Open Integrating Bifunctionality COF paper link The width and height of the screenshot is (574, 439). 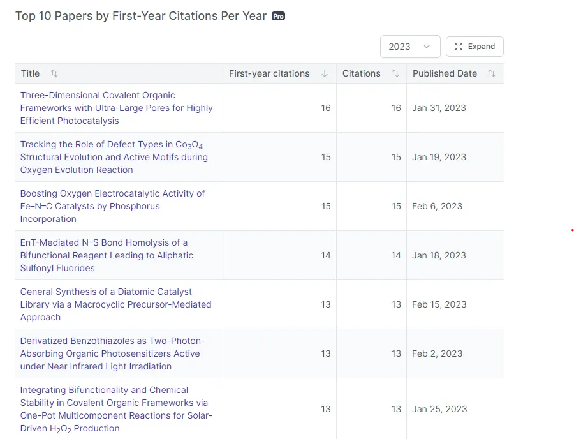coord(116,409)
